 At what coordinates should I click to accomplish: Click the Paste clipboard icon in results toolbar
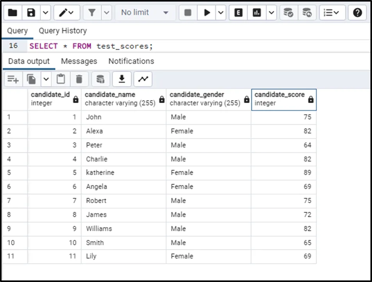61,79
